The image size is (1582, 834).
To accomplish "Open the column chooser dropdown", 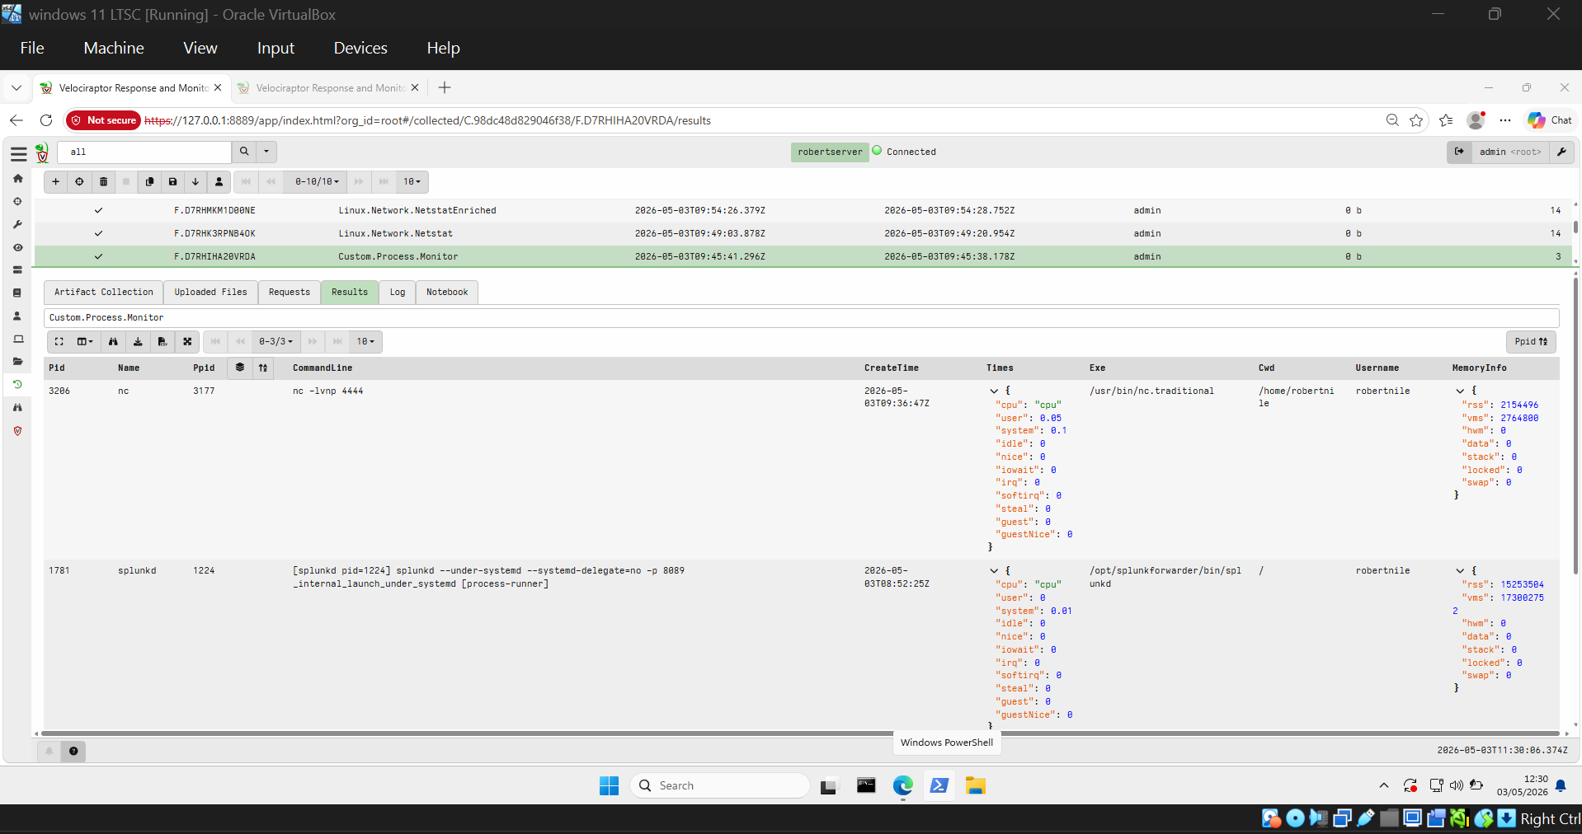I will [85, 341].
